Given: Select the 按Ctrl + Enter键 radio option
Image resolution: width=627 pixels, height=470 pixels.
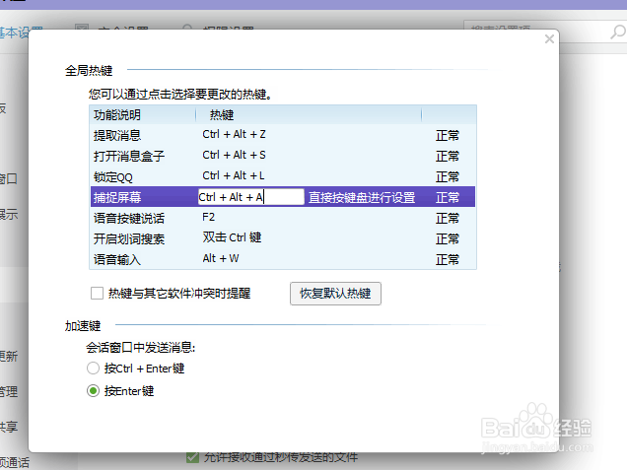Looking at the screenshot, I should click(x=93, y=369).
